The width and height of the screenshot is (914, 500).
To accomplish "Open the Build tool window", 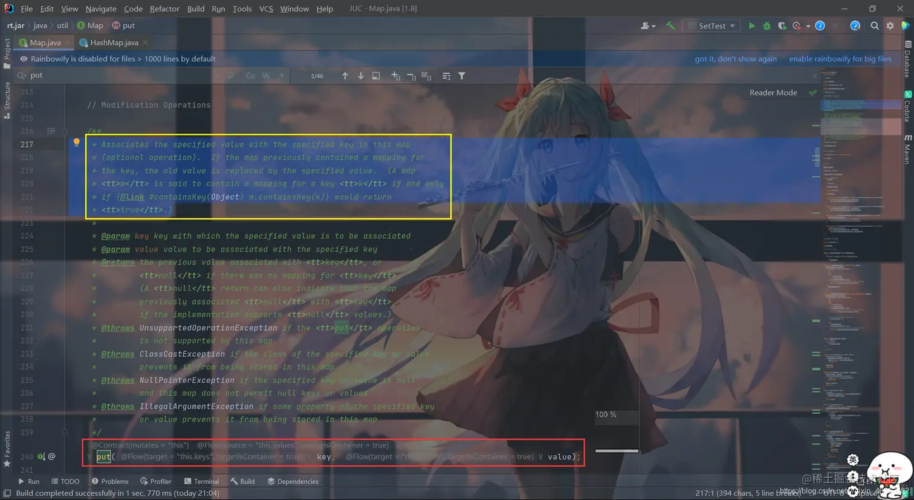I will coord(242,482).
